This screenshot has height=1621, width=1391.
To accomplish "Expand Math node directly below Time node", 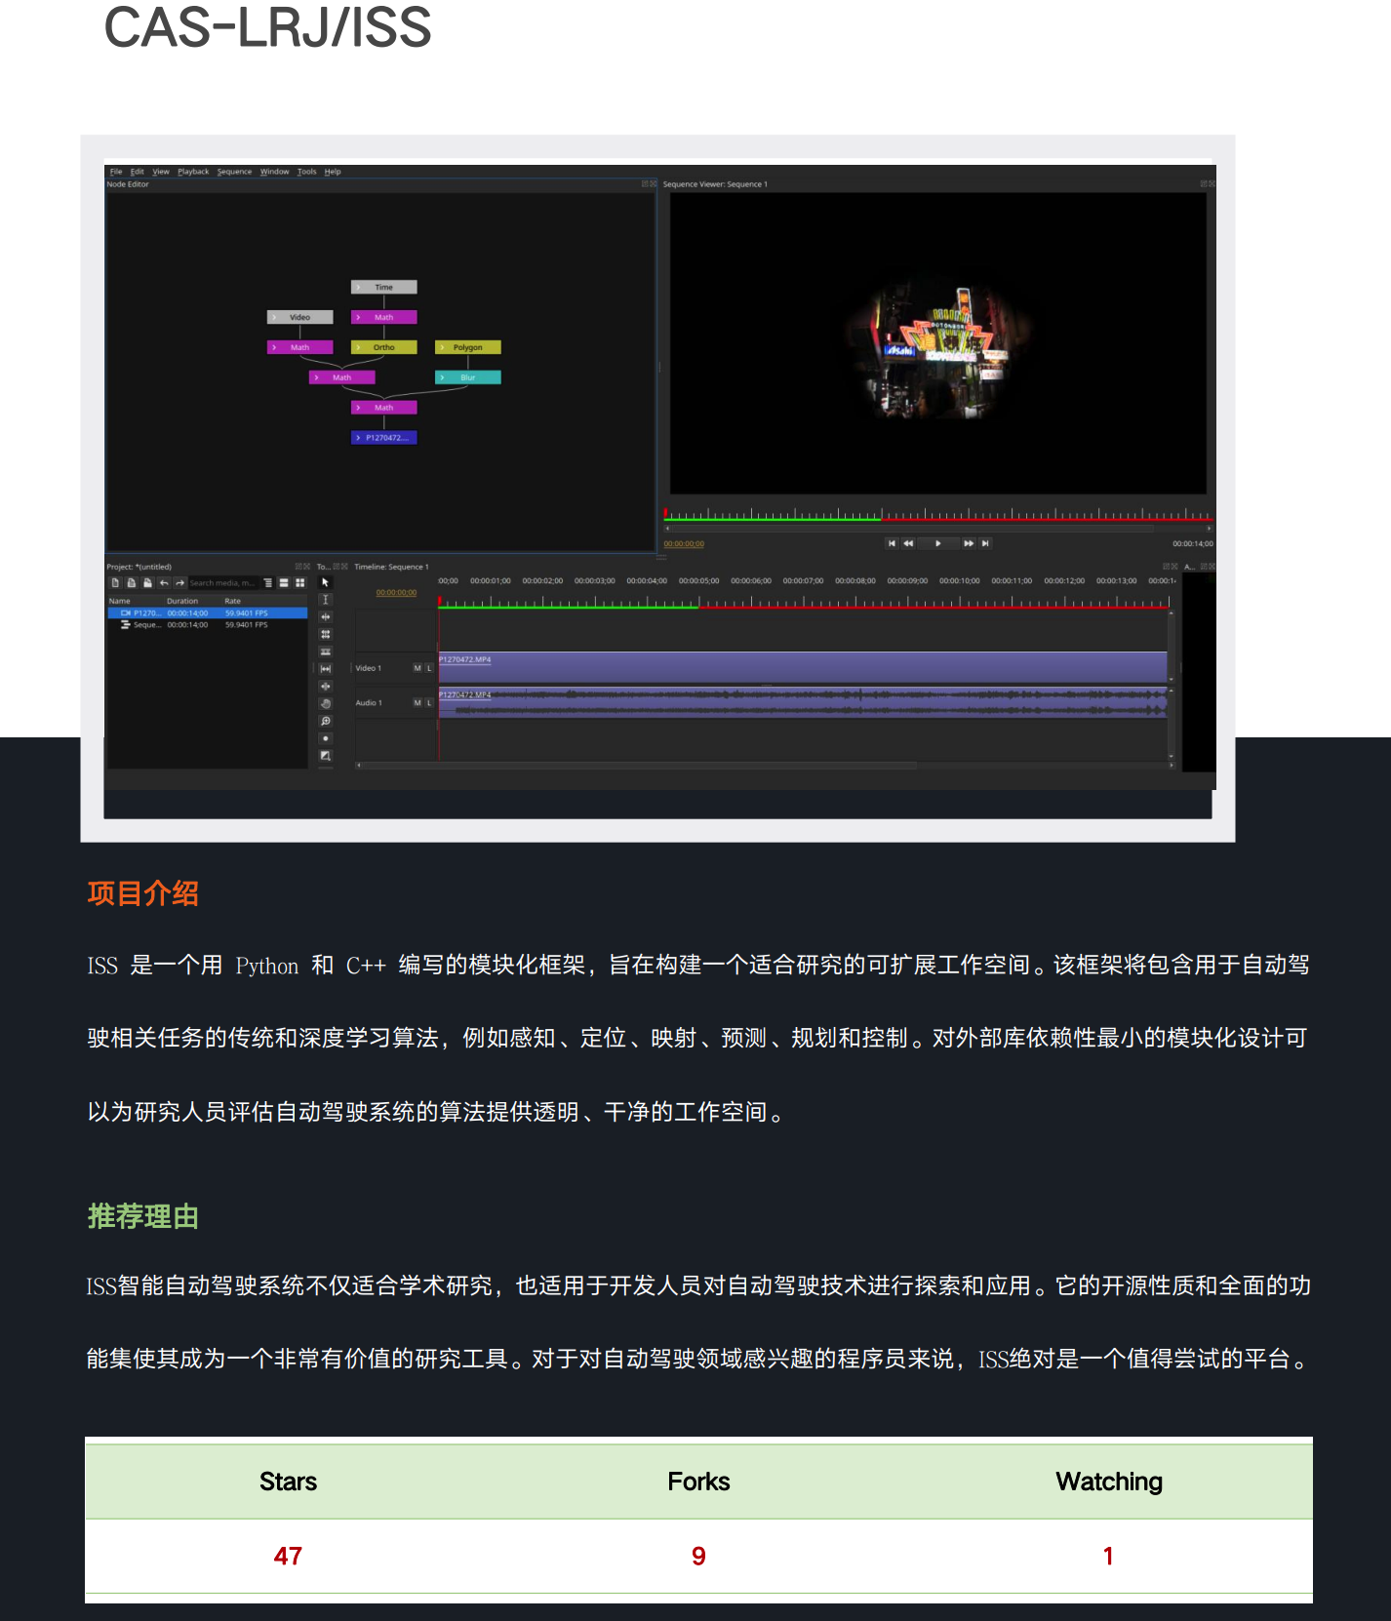I will (359, 317).
